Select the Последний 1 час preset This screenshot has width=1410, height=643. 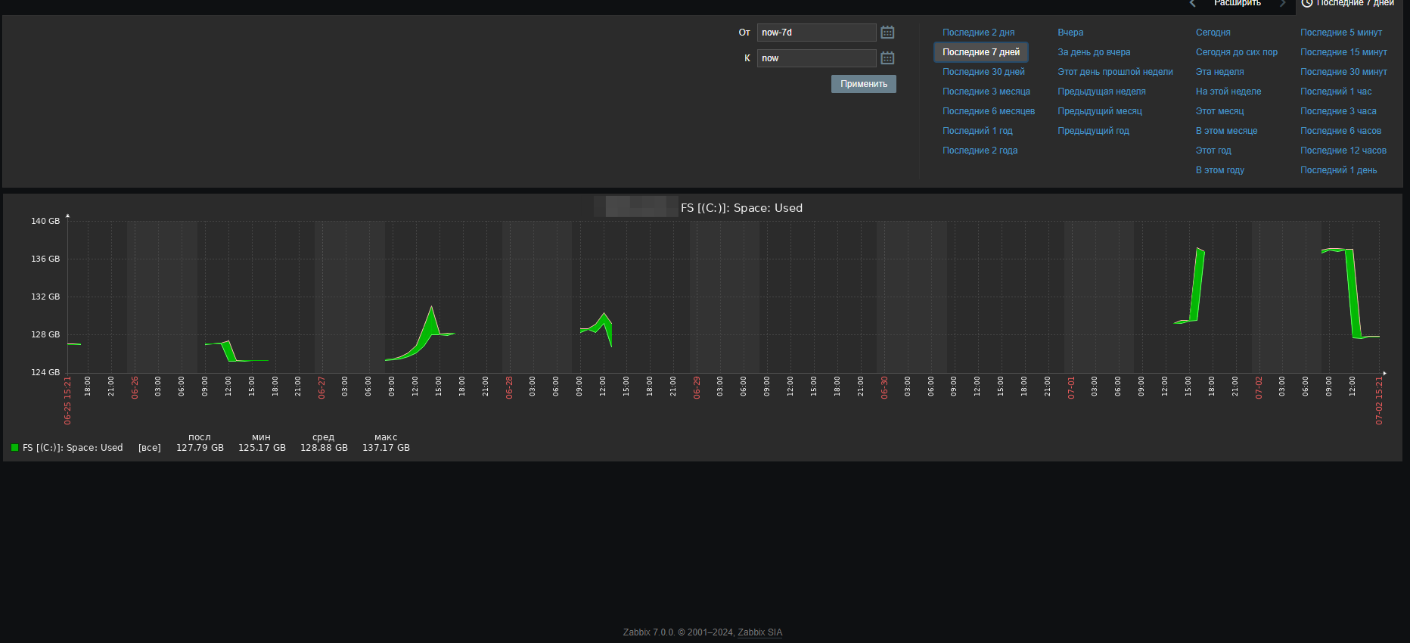click(1335, 92)
